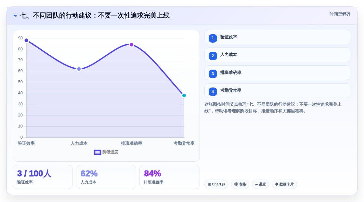Screen dimensions: 364x202
Task: Click the Chart.js tag
Action: [216, 184]
